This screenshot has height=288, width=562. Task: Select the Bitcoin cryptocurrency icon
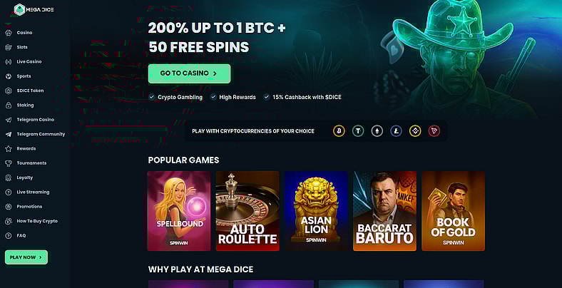339,131
